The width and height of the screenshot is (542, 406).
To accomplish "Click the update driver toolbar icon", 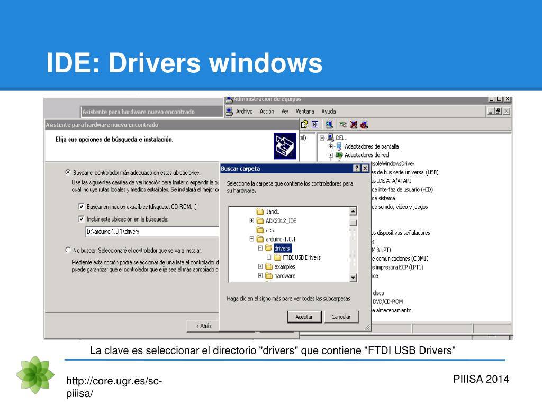I will pos(343,124).
